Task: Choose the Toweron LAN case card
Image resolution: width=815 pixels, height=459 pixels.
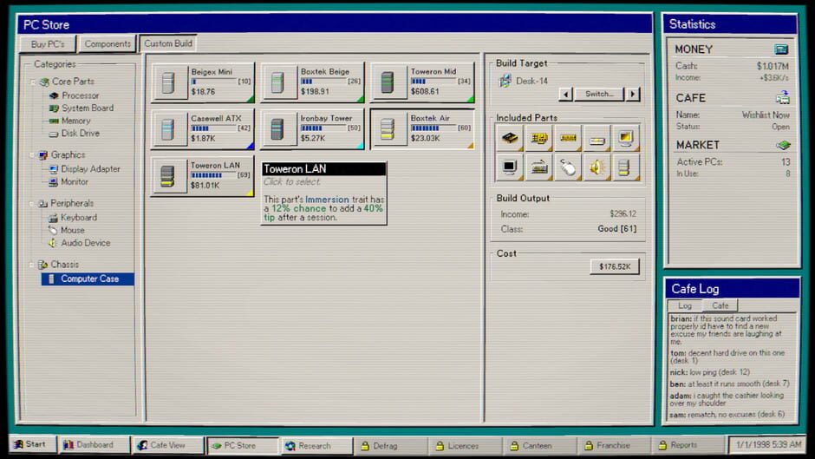Action: (203, 176)
